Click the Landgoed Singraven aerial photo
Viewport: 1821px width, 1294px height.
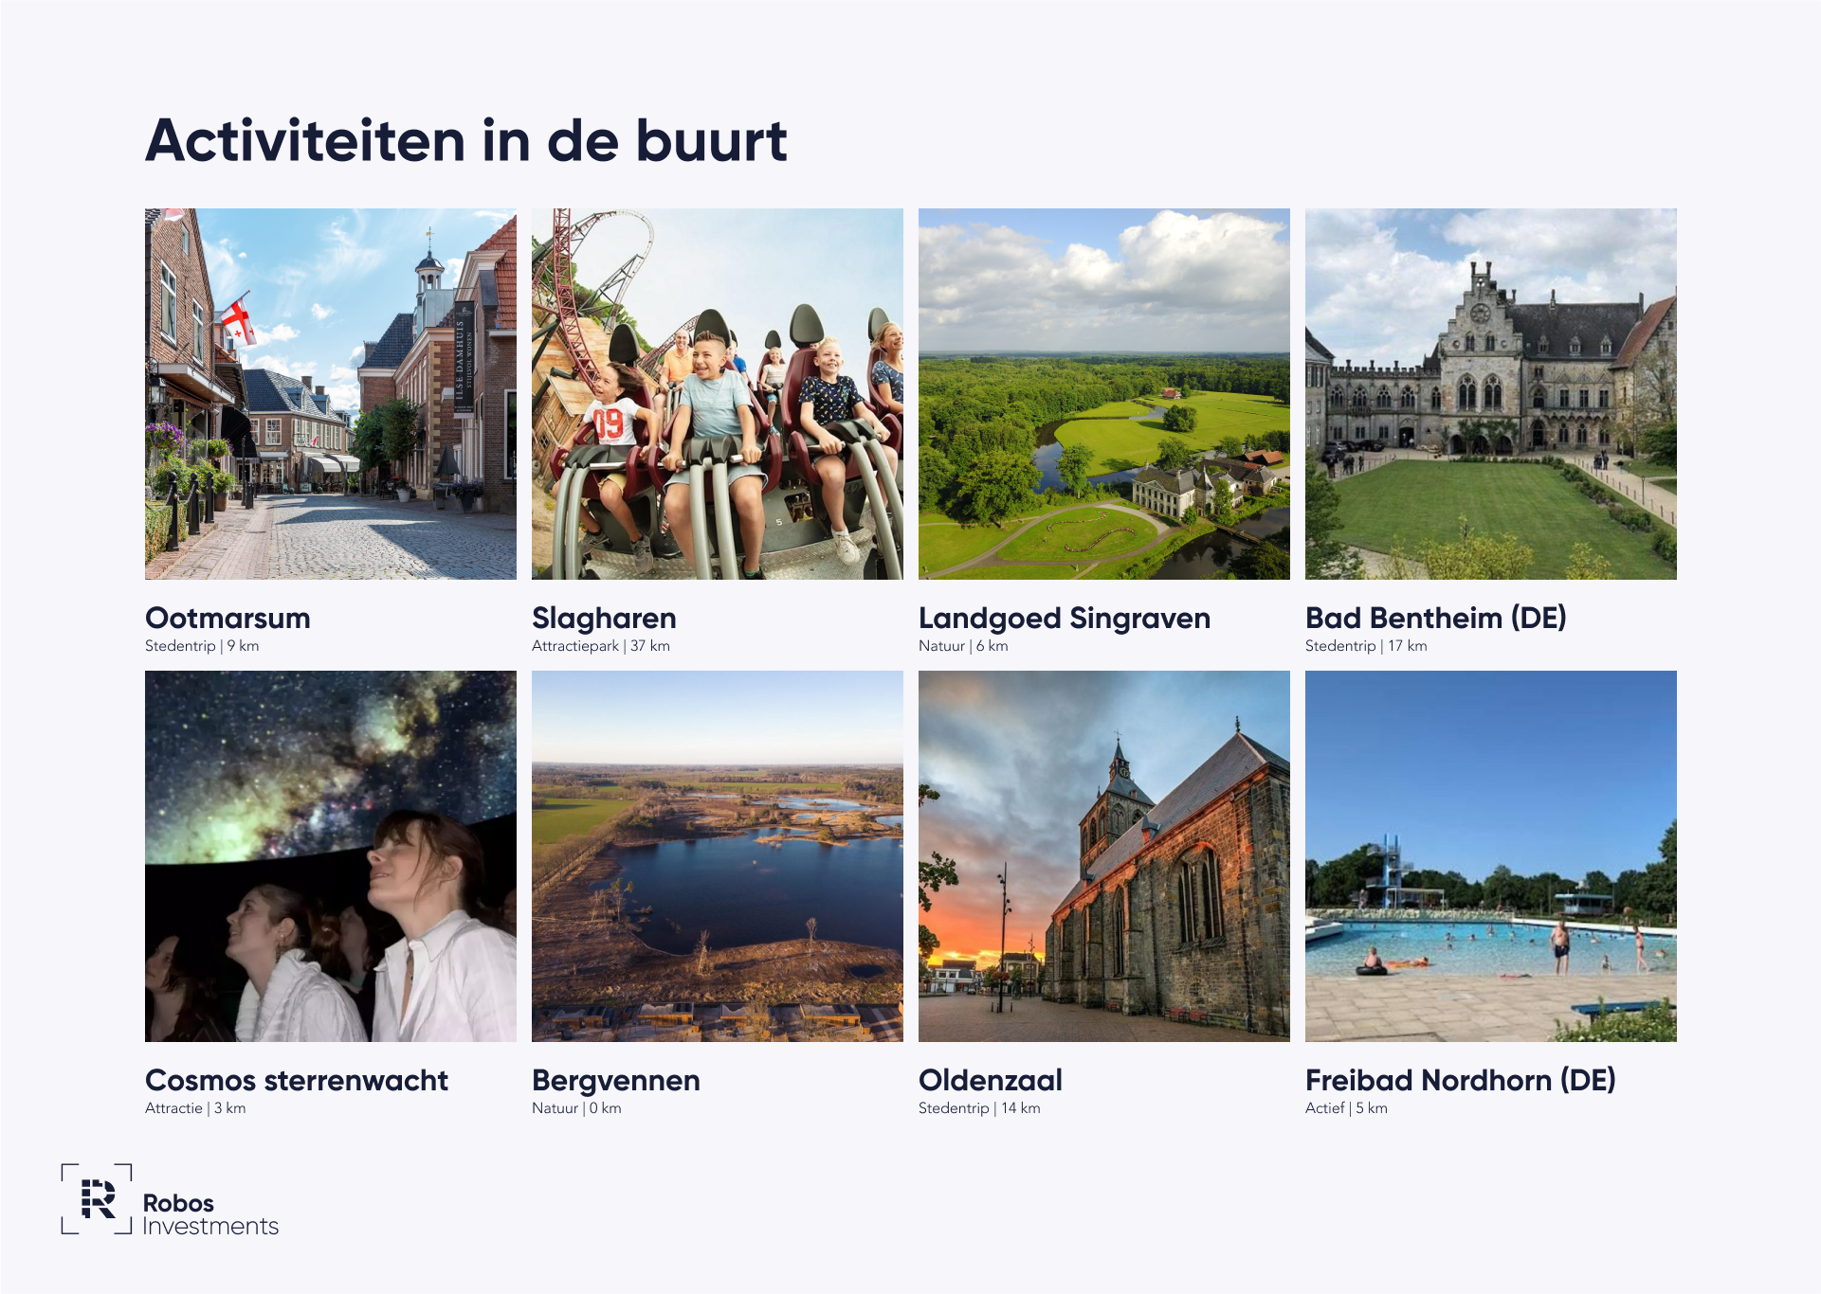point(1103,393)
